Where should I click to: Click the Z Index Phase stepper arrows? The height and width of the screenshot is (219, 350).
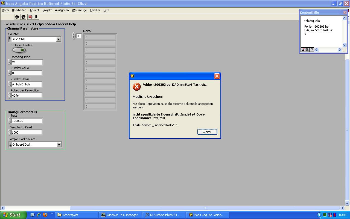pos(9,84)
